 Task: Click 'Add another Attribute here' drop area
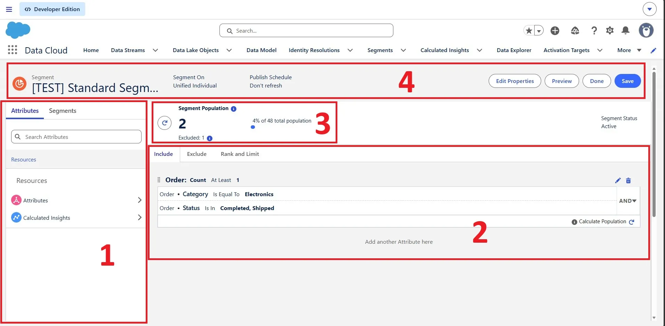[x=399, y=242]
